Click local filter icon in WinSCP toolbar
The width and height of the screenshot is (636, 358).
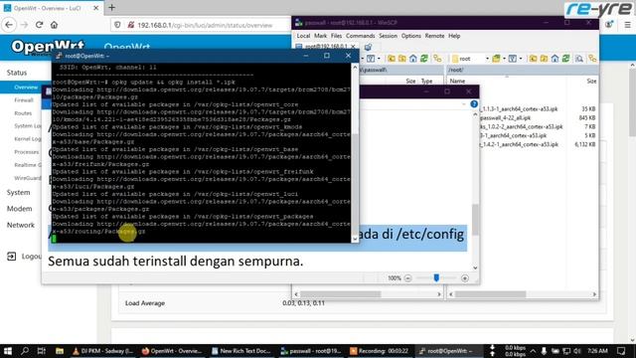point(371,59)
